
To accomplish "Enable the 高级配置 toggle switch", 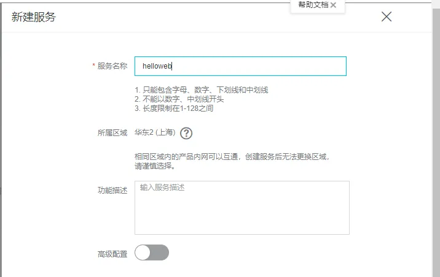I will tap(152, 252).
